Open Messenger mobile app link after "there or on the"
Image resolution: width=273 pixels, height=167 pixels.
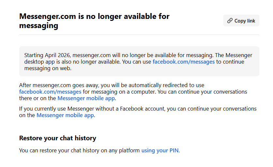coord(86,98)
